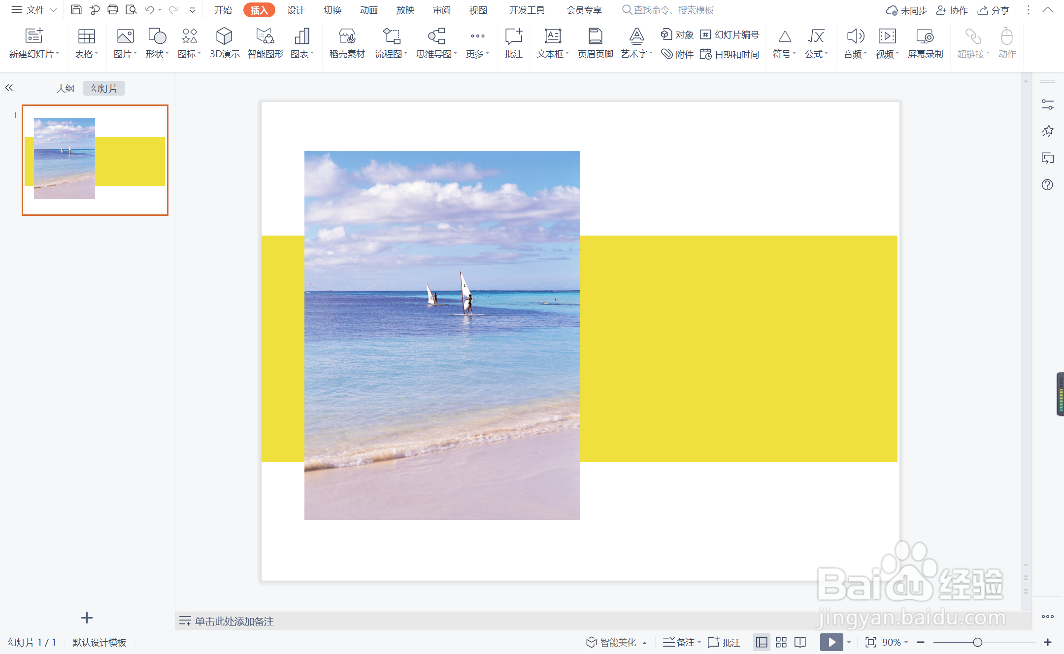Open the 动画 animation tab
The width and height of the screenshot is (1064, 654).
pyautogui.click(x=369, y=10)
